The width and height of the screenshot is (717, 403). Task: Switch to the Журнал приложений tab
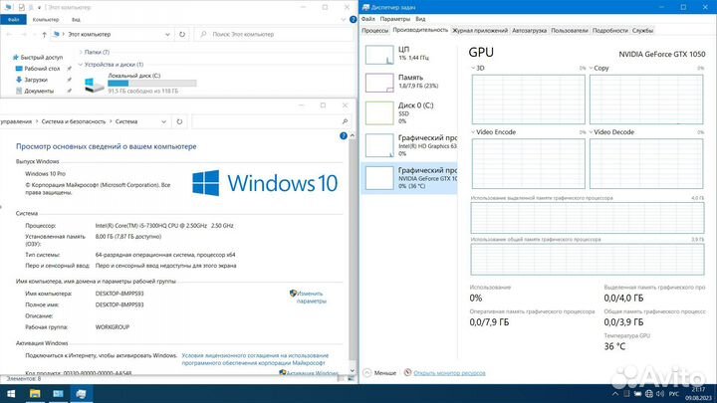480,31
